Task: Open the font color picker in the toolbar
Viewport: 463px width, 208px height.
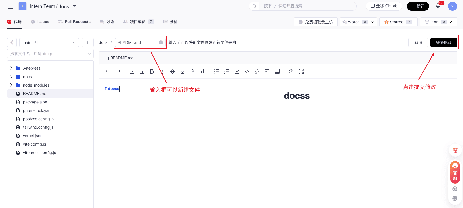Action: click(193, 72)
